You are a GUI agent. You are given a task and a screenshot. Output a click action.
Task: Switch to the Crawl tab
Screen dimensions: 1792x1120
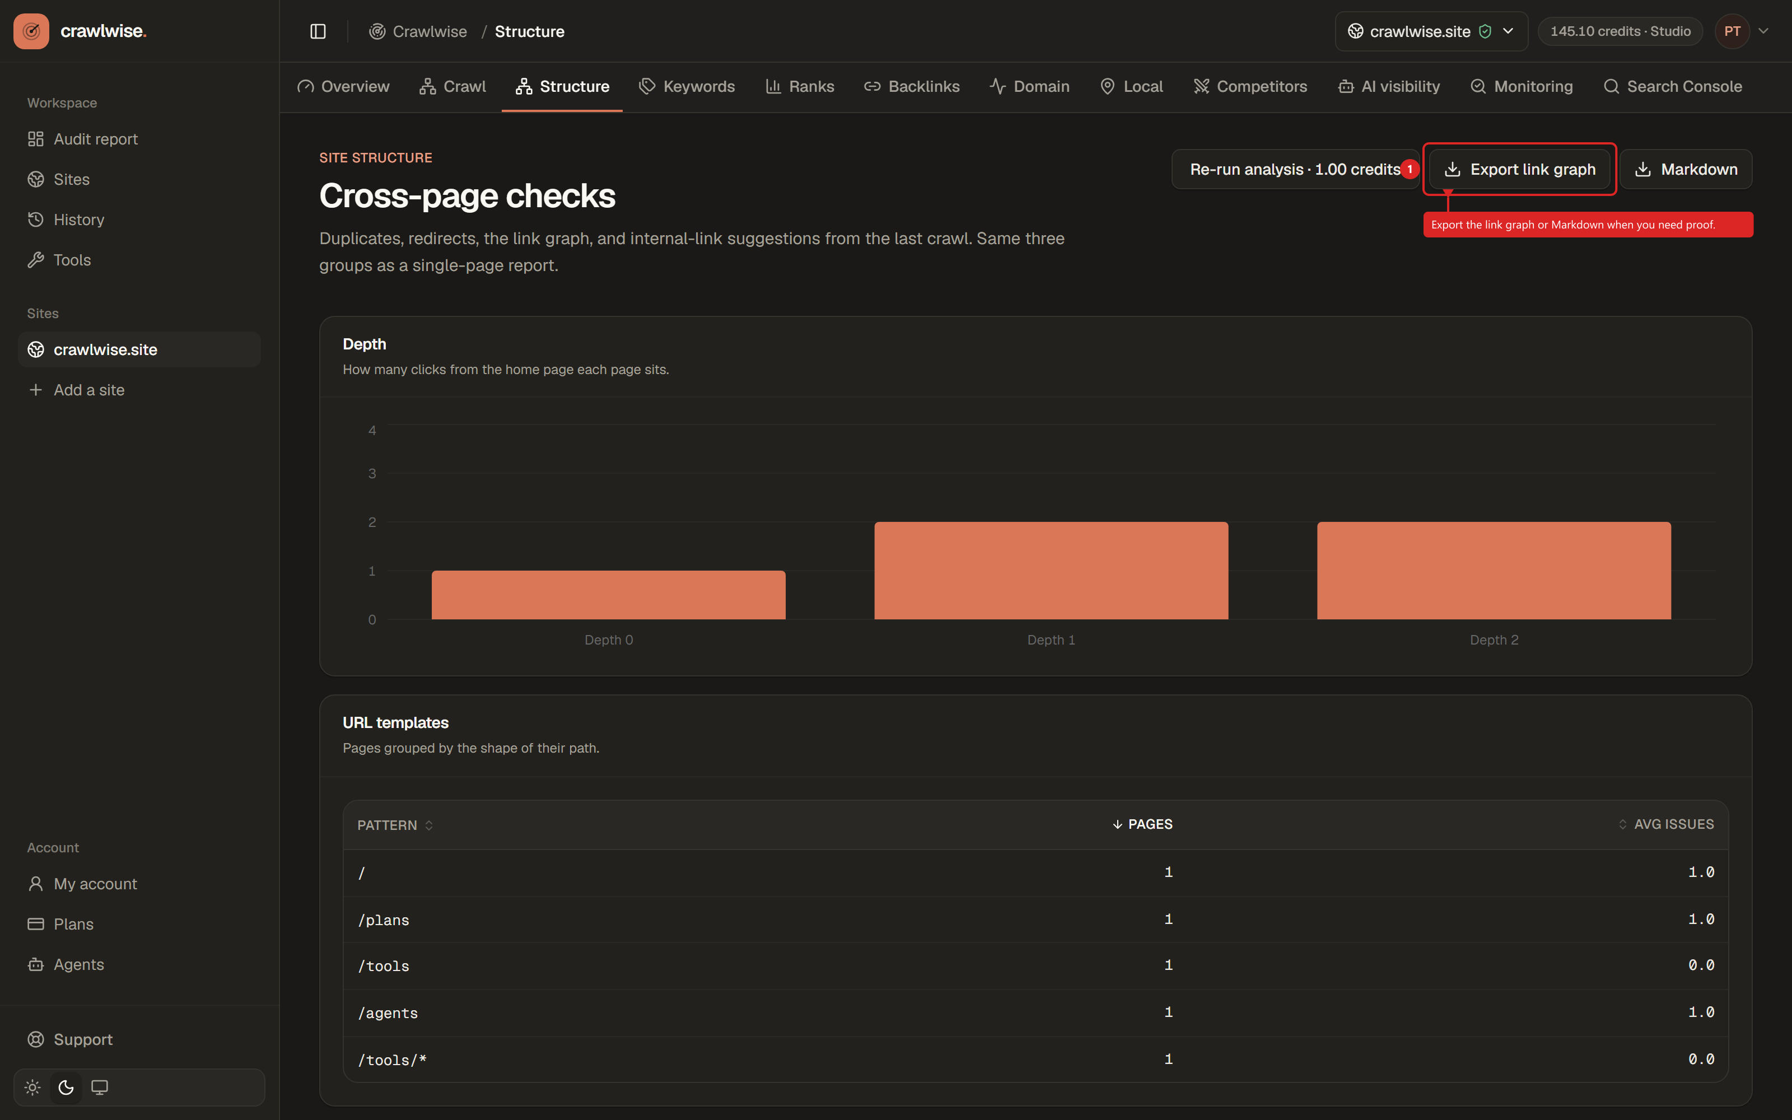tap(452, 87)
